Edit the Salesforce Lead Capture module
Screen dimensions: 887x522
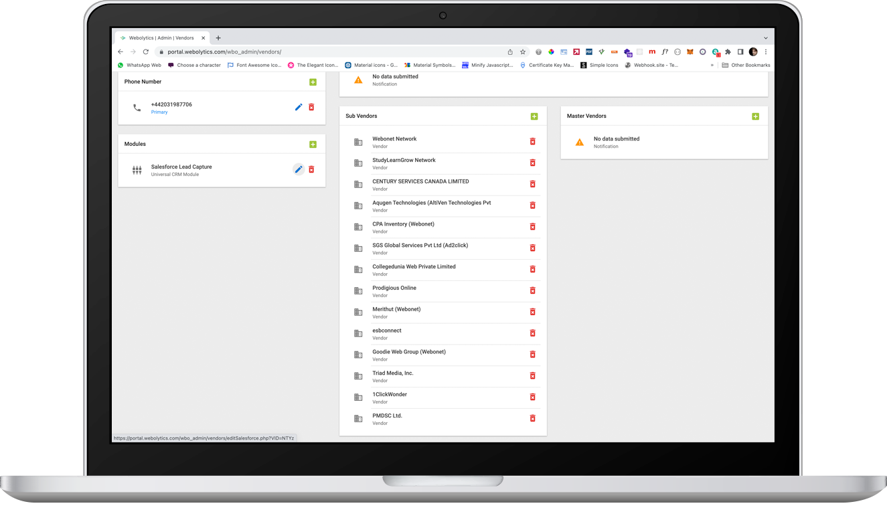(298, 169)
